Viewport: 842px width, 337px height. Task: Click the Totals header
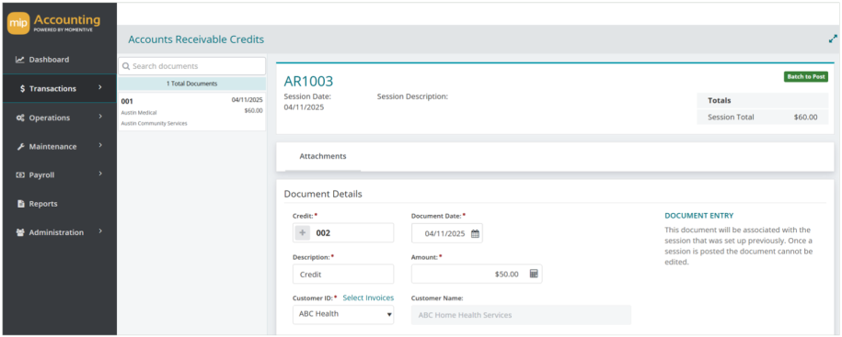720,101
